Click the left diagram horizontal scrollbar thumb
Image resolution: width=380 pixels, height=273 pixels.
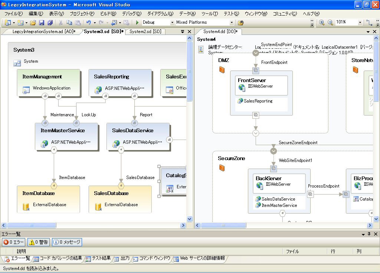coord(32,225)
